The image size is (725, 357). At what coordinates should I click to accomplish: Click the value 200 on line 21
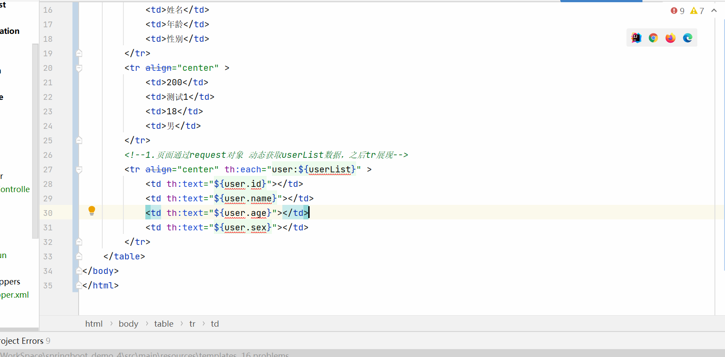pyautogui.click(x=174, y=82)
